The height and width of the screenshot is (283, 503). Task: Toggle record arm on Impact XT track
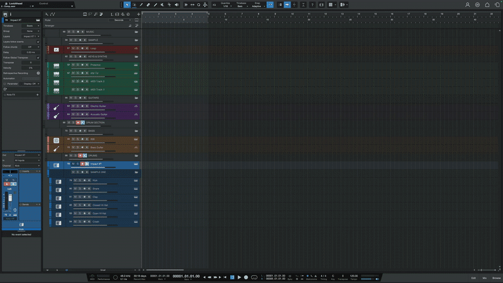[82, 164]
